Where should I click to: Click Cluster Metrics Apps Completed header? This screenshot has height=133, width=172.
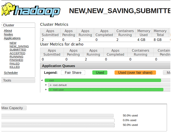104,33
